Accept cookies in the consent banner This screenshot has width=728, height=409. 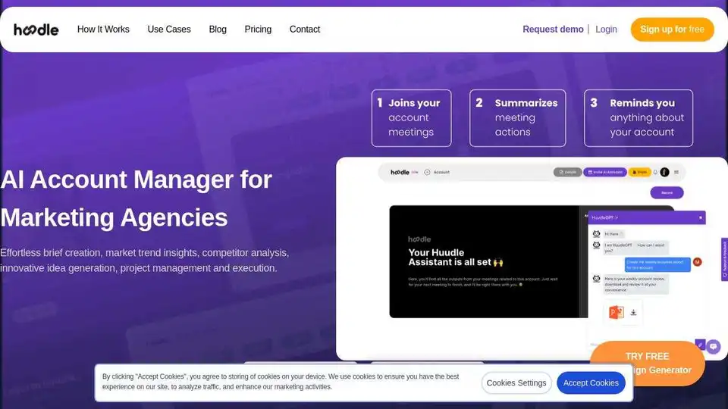[591, 383]
